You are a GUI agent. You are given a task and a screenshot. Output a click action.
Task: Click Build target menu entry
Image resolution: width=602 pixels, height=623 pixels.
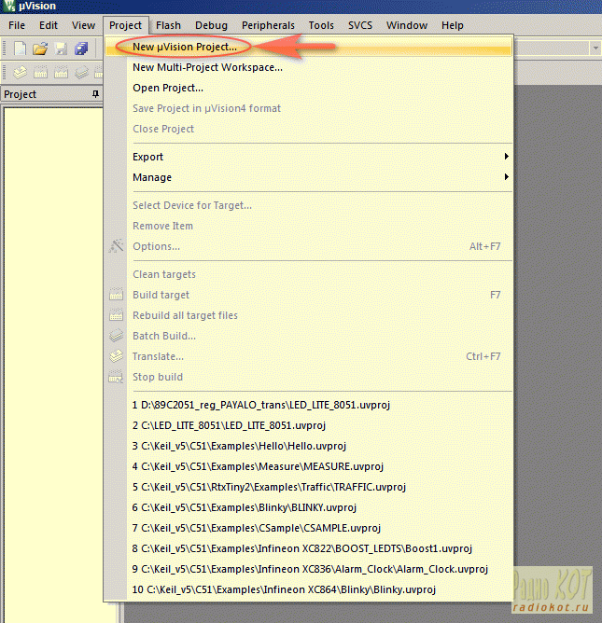(308, 295)
